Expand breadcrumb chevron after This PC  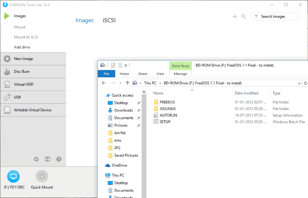[160, 83]
